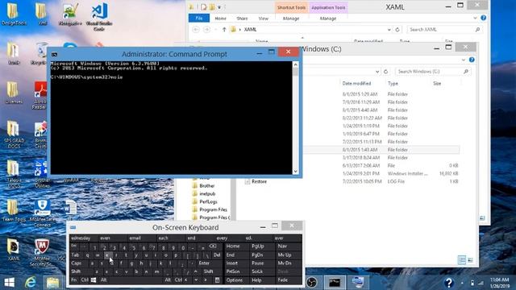The width and height of the screenshot is (516, 290).
Task: Open the File tab in XAML window
Action: (199, 19)
